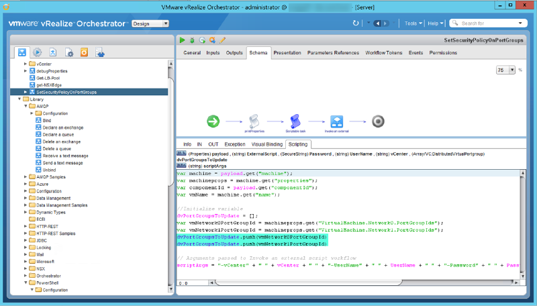Open the Policies view icon
The height and width of the screenshot is (306, 537).
tap(53, 52)
